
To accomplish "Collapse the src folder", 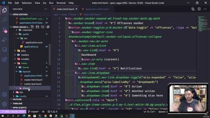I will coord(18,38).
